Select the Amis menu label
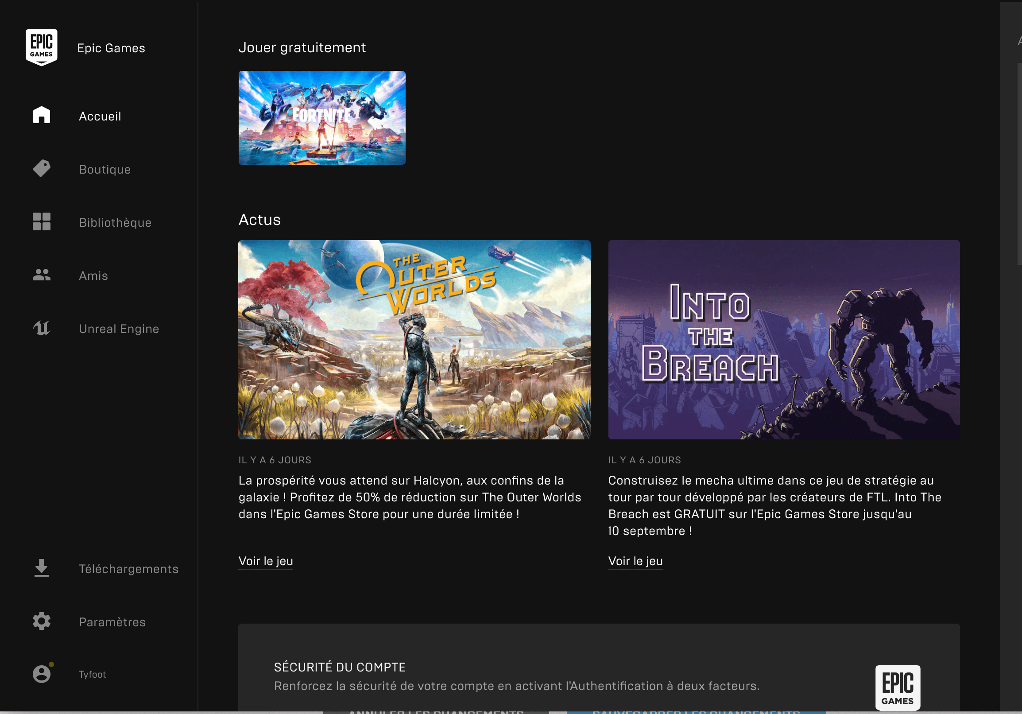 click(x=93, y=276)
